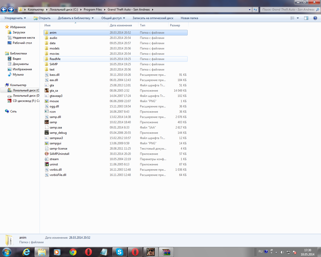Viewport: 321px width, 257px height.
Task: Click Компьютер breadcrumb in address bar
Action: tap(36, 10)
